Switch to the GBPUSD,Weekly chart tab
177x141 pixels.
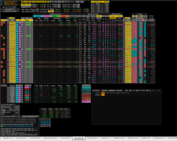point(50,138)
